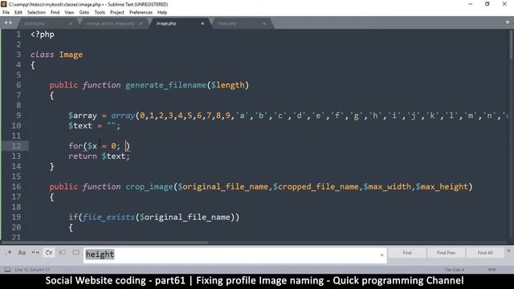Open the tab list dropdown arrow
This screenshot has width=514, height=289.
click(x=508, y=22)
